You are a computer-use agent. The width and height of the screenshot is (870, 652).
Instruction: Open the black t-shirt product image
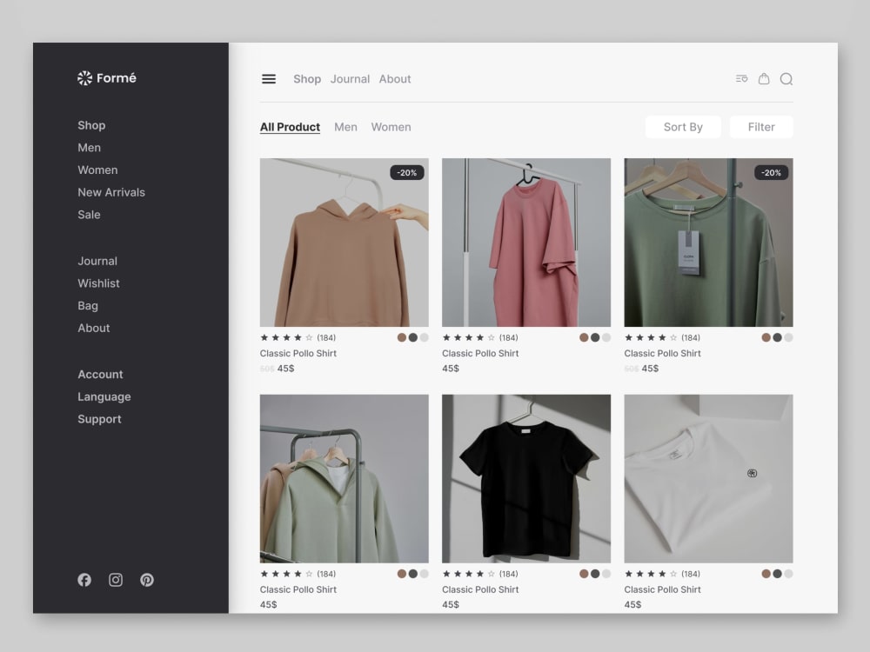526,479
